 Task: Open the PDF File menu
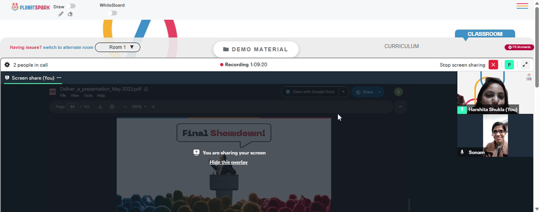(63, 96)
